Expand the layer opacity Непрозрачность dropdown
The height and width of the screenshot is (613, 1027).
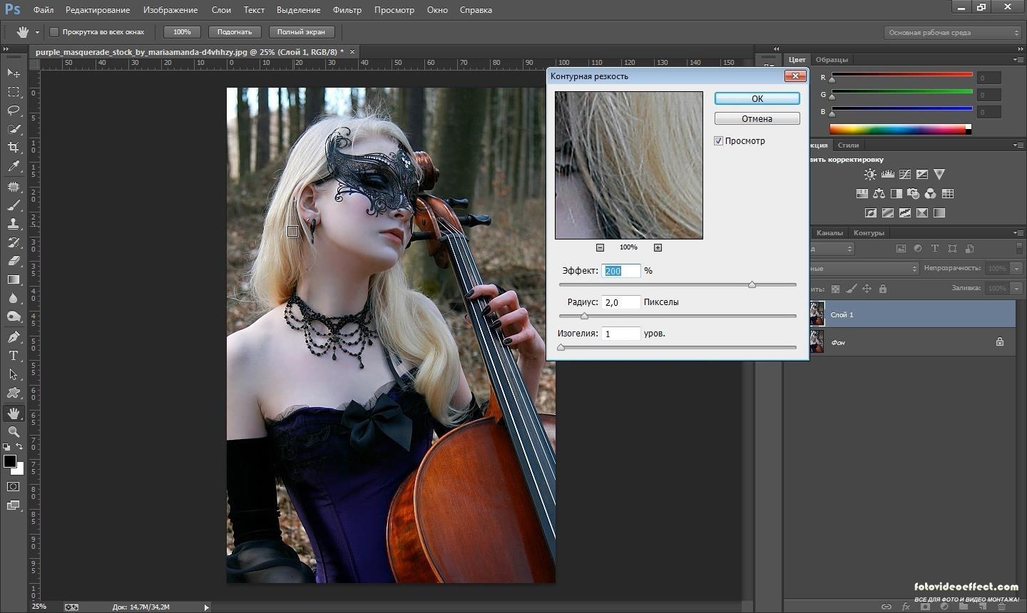1016,268
